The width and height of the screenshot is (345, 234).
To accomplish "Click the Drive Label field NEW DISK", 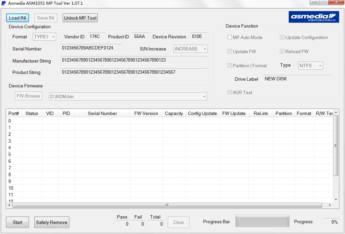I will coord(297,79).
